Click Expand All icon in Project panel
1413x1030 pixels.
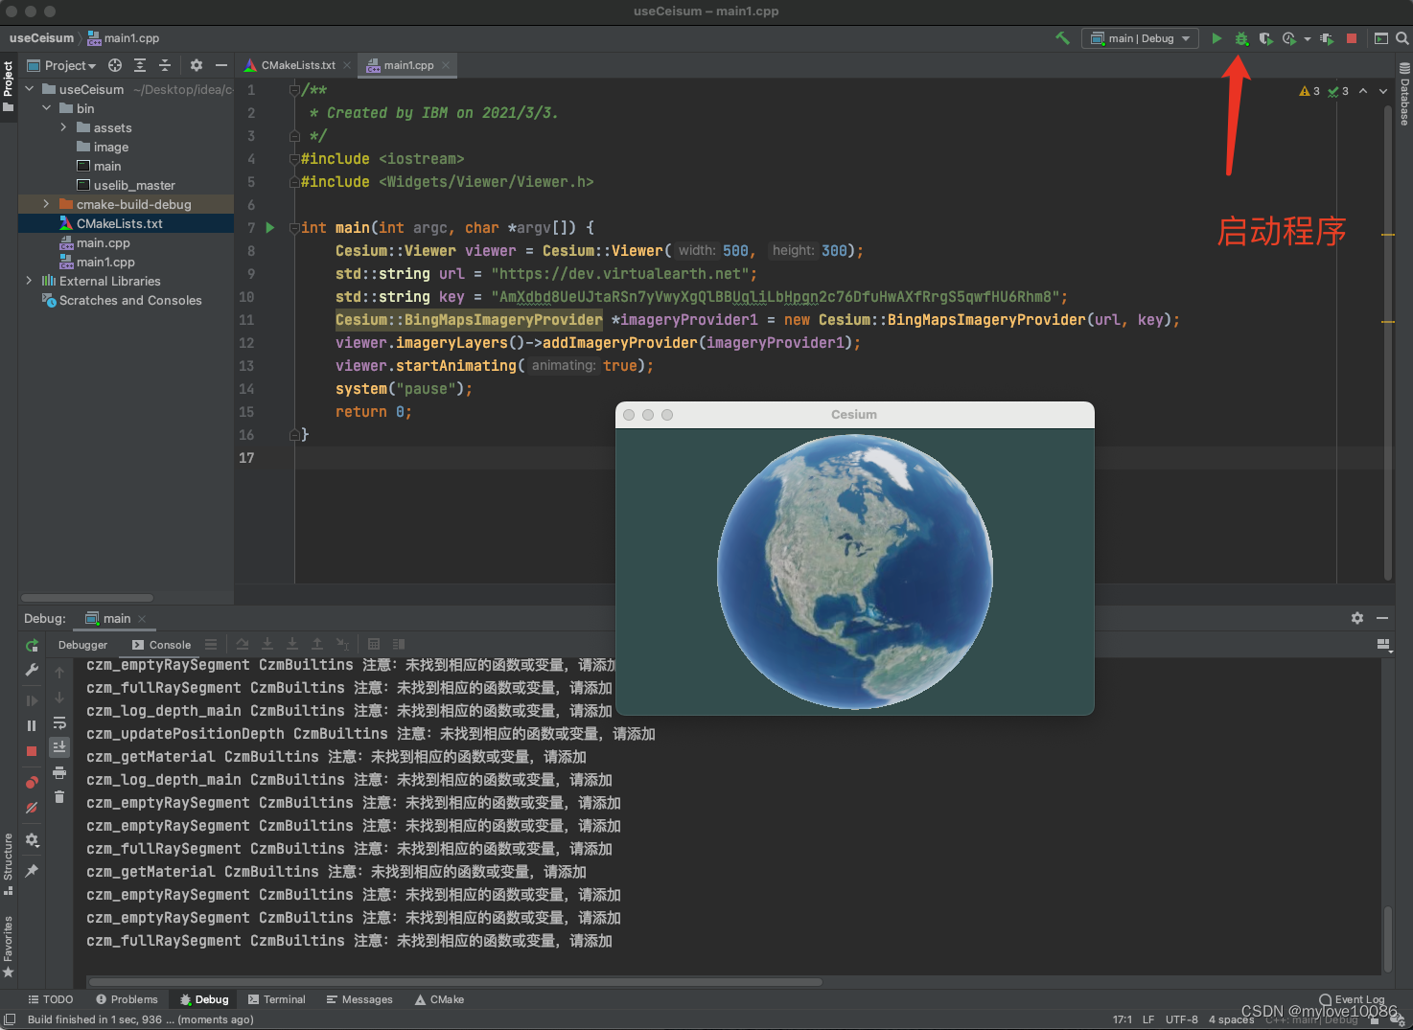click(x=140, y=65)
